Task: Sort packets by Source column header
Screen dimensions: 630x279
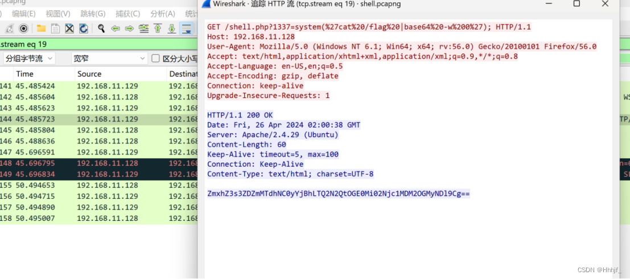Action: (121, 74)
